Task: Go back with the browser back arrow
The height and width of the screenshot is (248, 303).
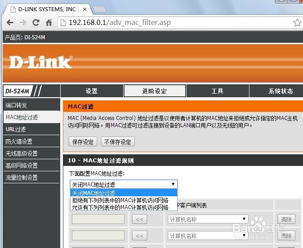Action: [10, 23]
